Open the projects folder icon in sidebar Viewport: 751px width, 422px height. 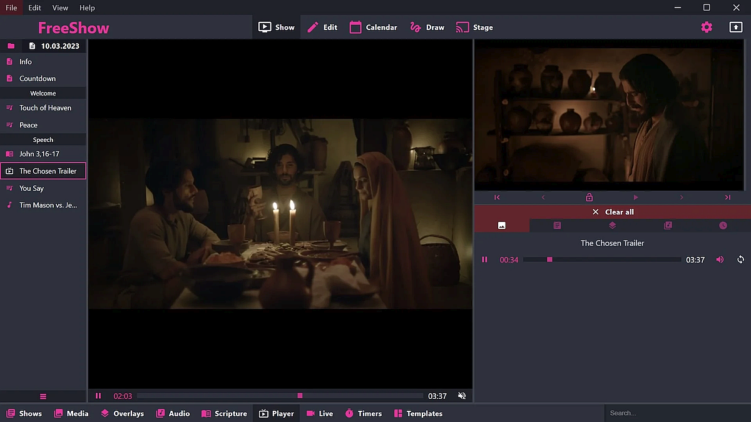(11, 46)
